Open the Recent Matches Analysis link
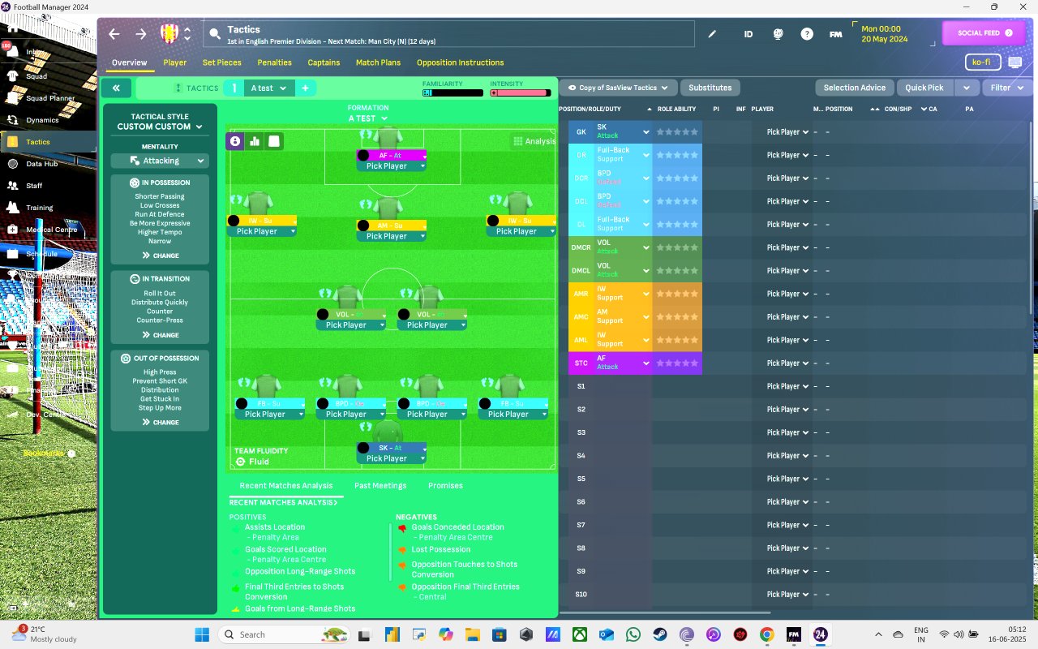This screenshot has width=1038, height=649. (283, 503)
